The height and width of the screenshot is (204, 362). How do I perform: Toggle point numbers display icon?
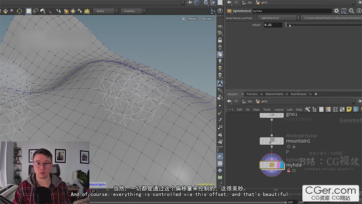pos(220,127)
